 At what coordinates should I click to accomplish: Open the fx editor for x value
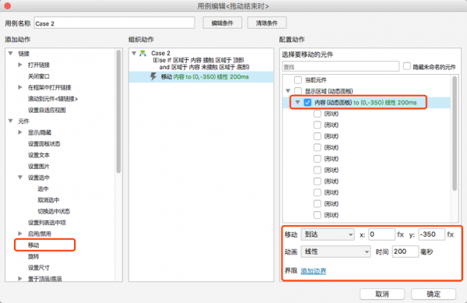tap(401, 234)
